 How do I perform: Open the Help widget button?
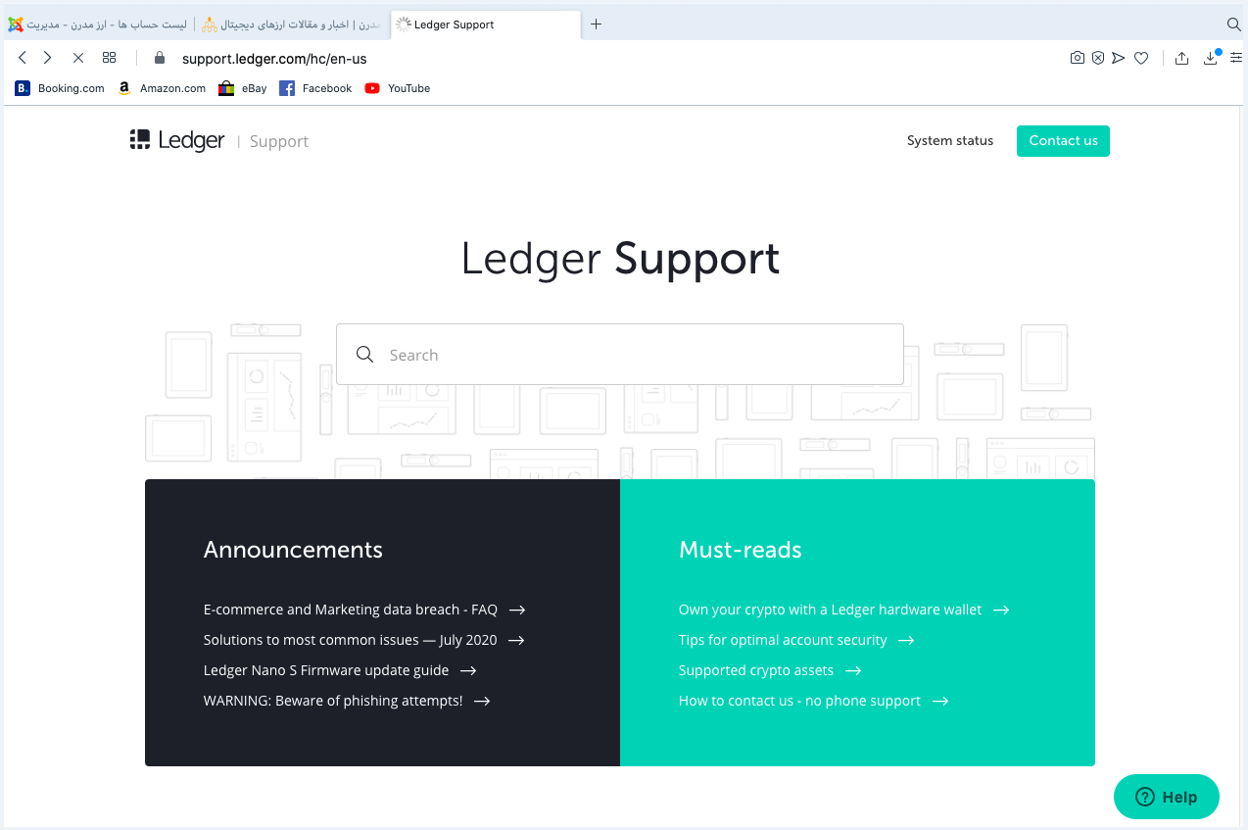coord(1167,797)
